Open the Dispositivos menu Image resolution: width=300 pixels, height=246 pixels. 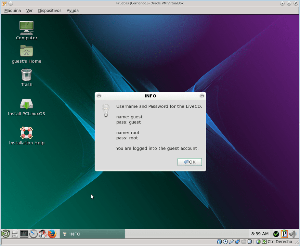pos(50,11)
